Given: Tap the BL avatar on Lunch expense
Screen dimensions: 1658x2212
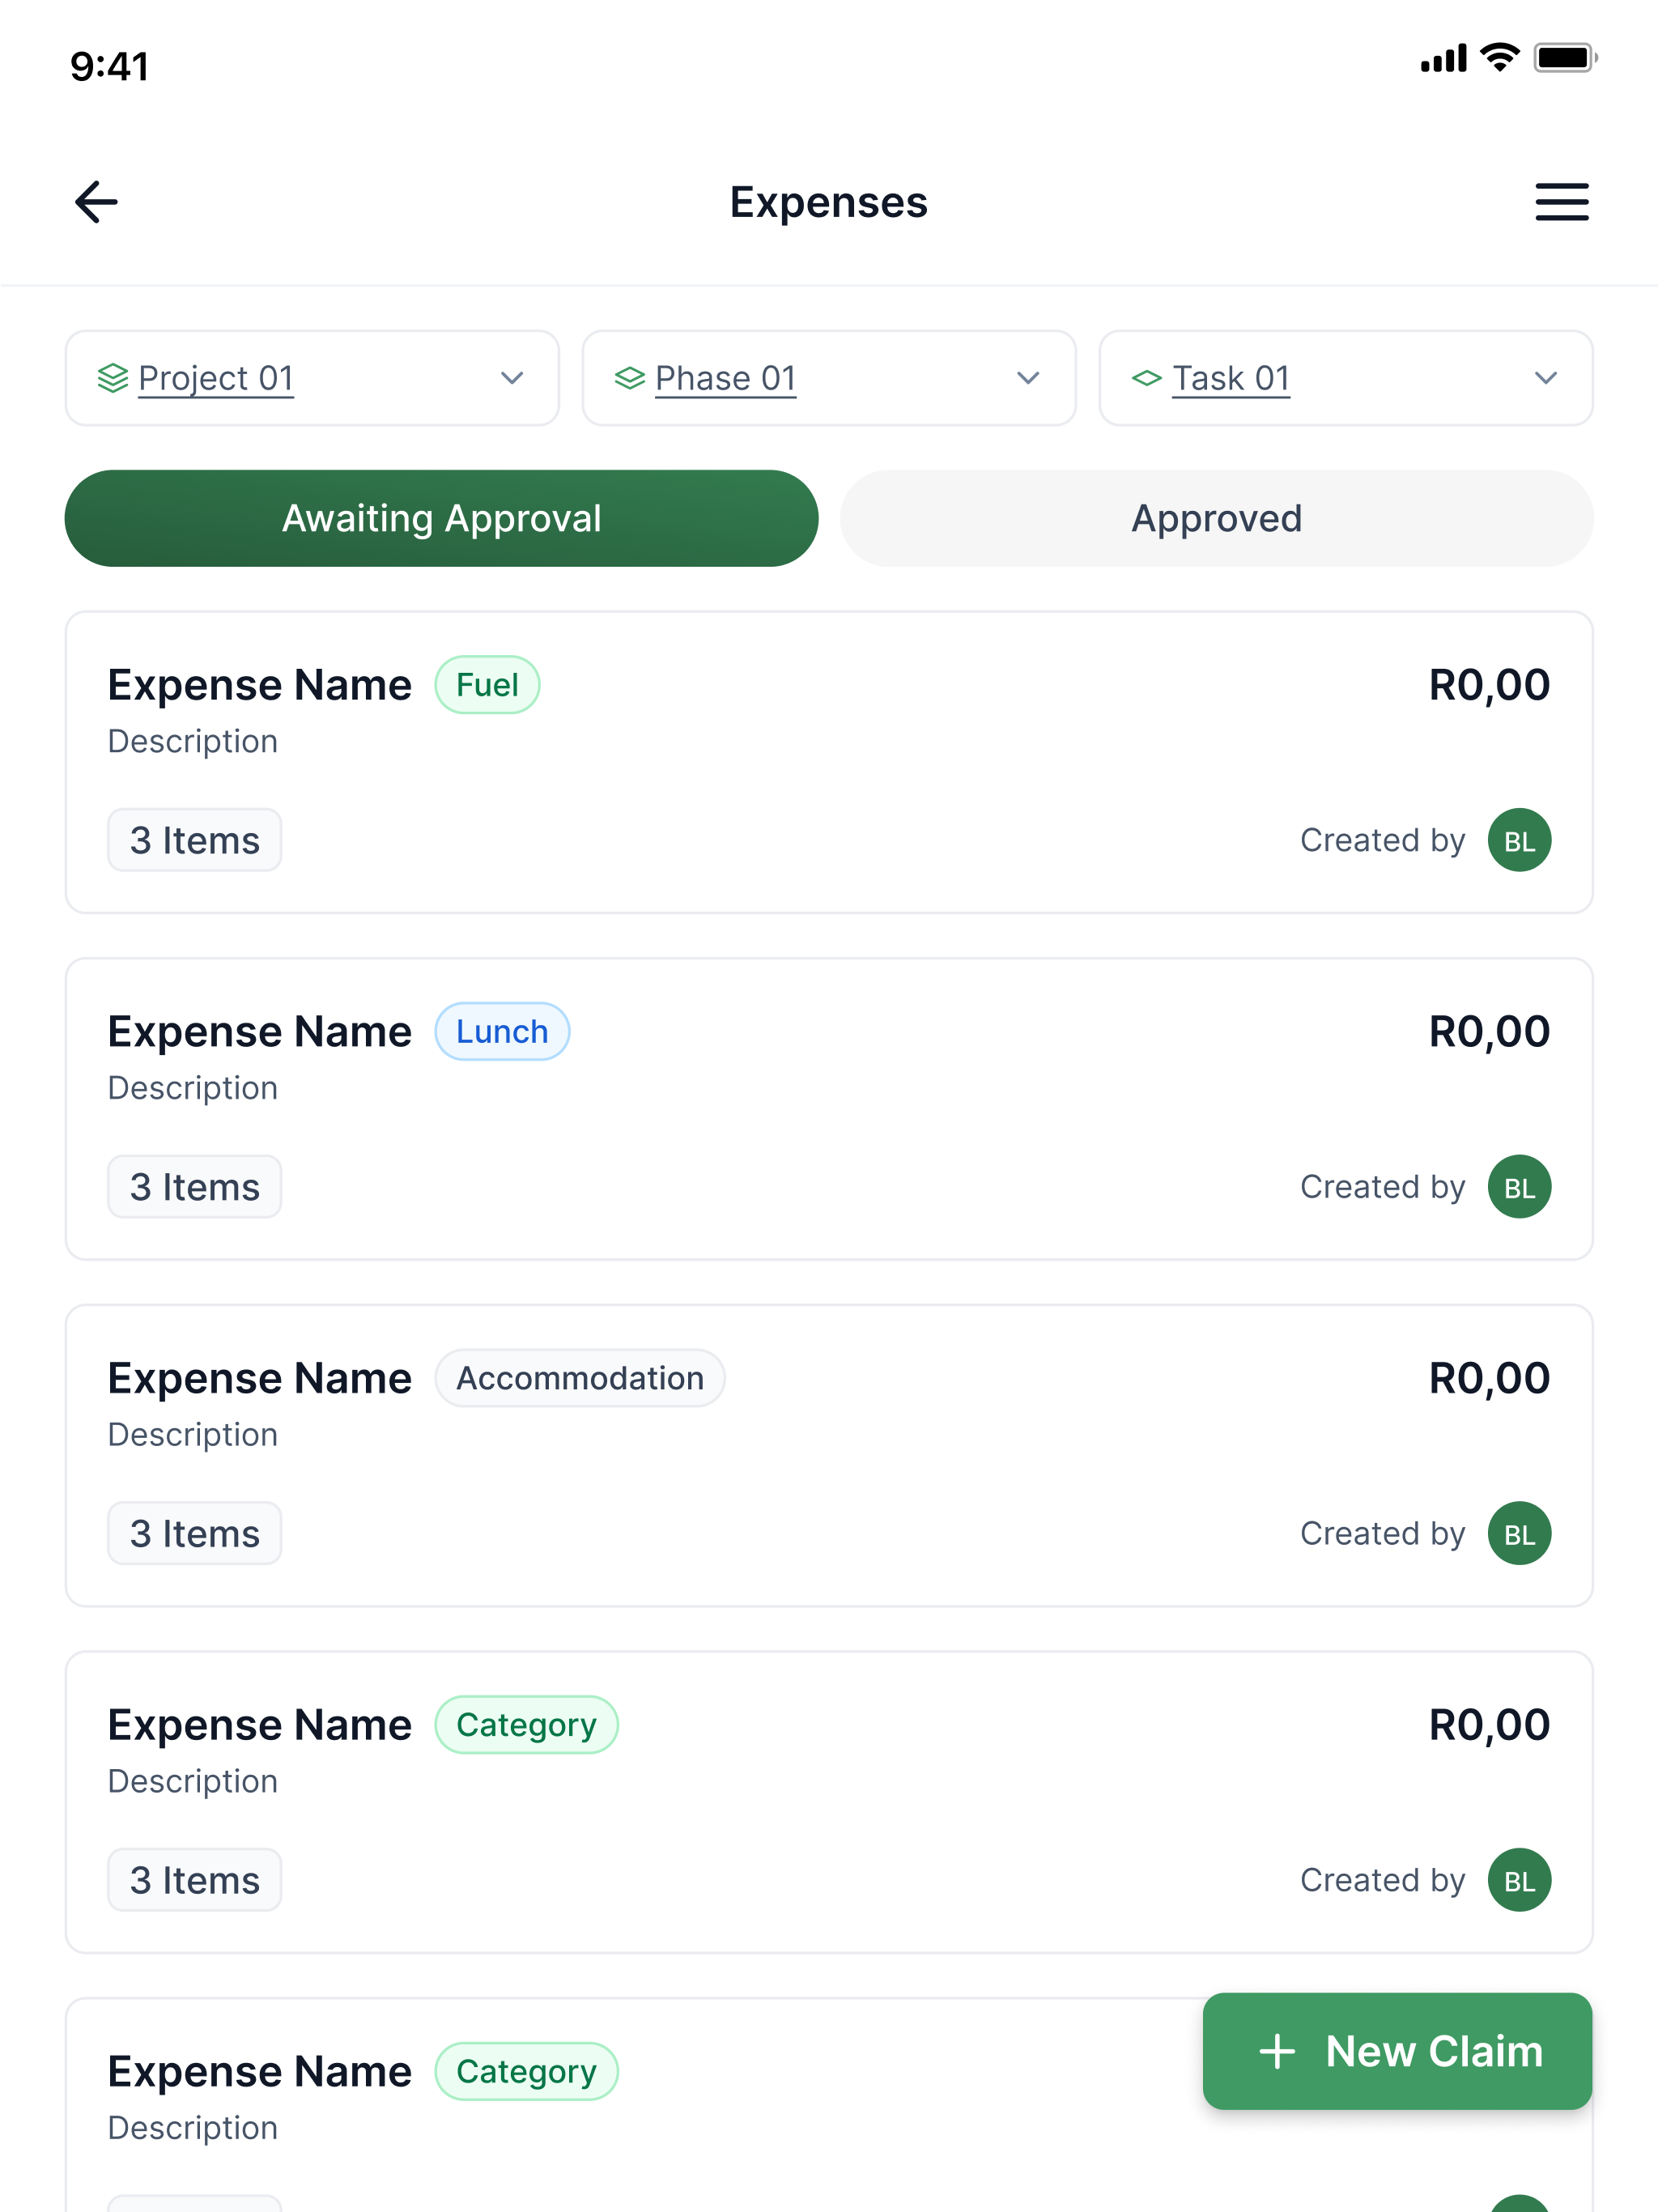Looking at the screenshot, I should coord(1519,1187).
